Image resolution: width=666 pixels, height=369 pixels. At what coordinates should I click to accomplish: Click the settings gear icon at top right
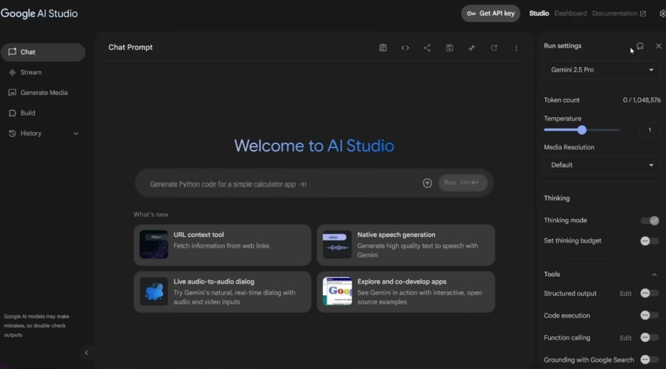663,13
